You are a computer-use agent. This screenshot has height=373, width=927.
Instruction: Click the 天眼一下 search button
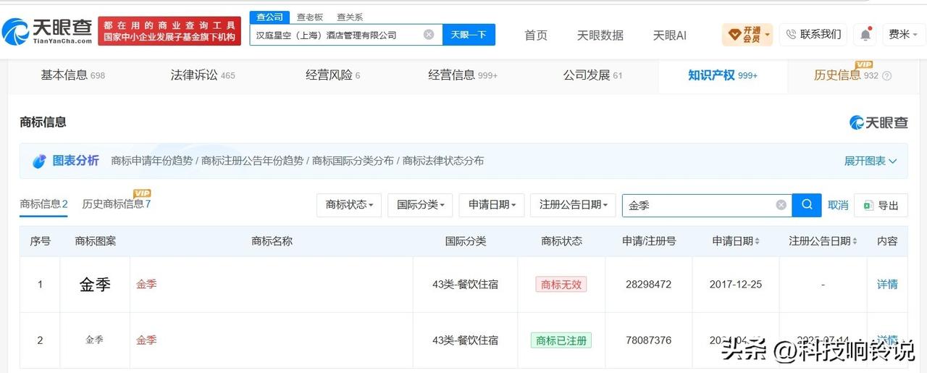coord(469,35)
